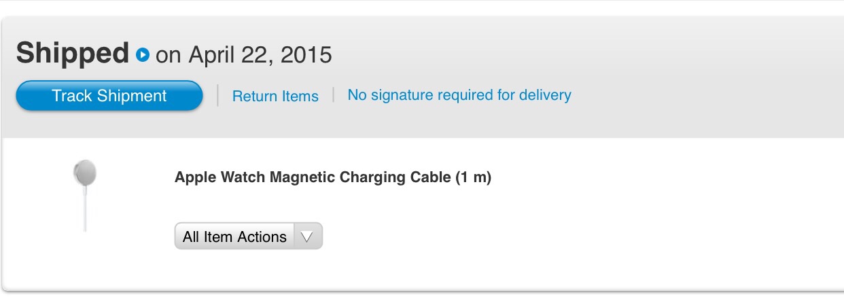The height and width of the screenshot is (297, 844).
Task: Click the blue arrow icon beside Shipped
Action: point(142,54)
